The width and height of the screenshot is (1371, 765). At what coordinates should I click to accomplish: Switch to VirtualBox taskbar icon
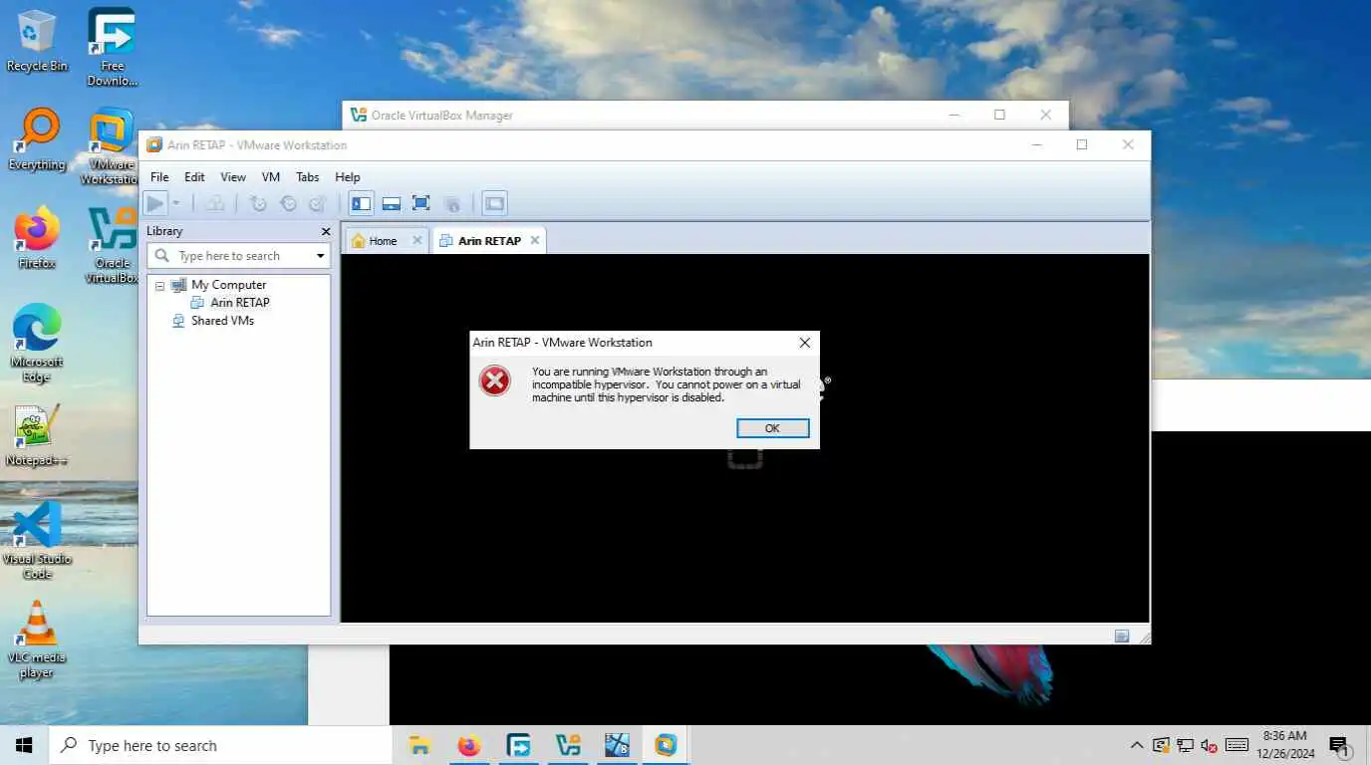click(x=568, y=745)
